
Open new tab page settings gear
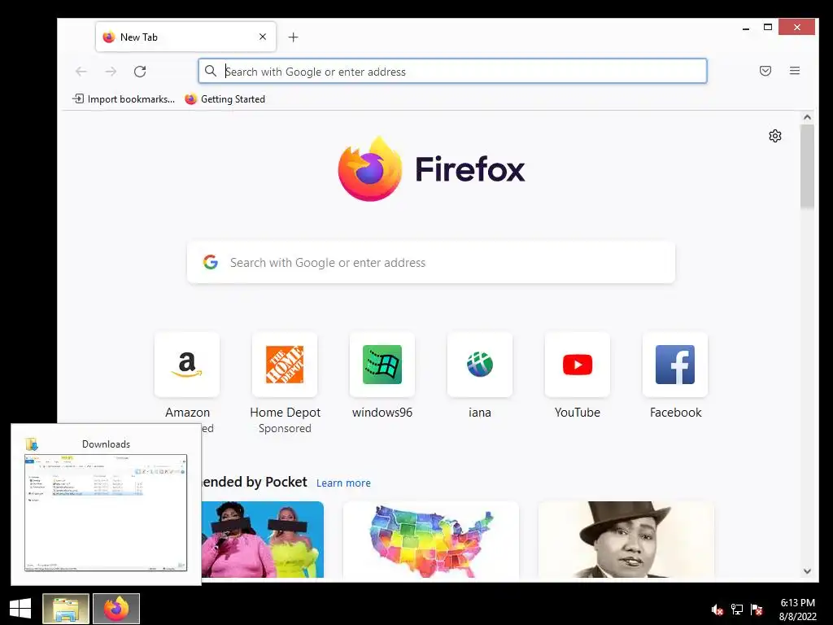pos(775,136)
